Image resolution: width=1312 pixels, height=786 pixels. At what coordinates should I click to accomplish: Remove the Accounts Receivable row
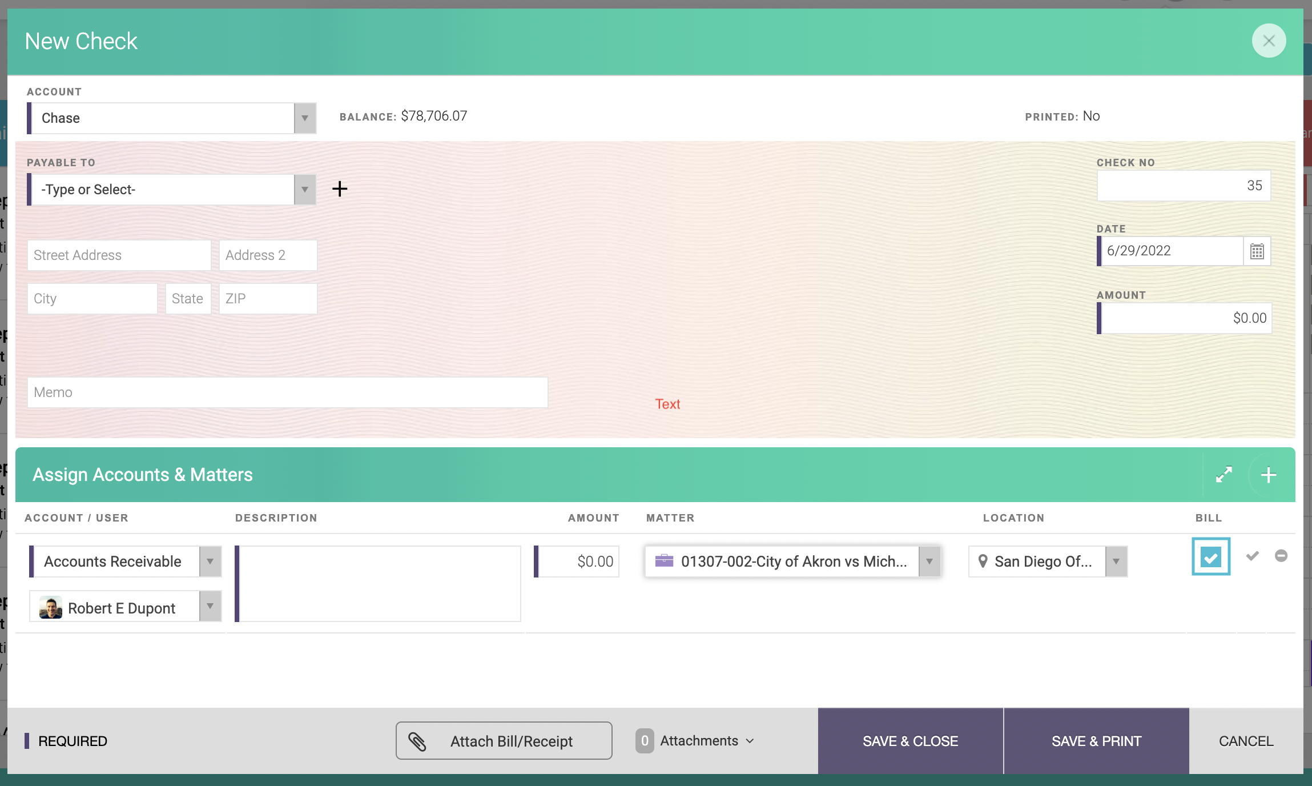pyautogui.click(x=1281, y=556)
